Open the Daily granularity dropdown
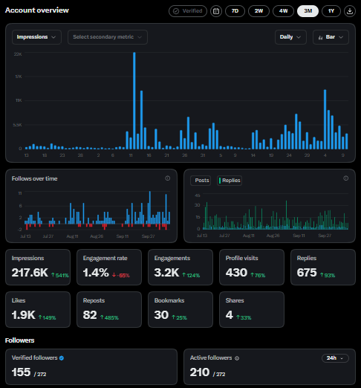361x388 pixels. [x=290, y=37]
